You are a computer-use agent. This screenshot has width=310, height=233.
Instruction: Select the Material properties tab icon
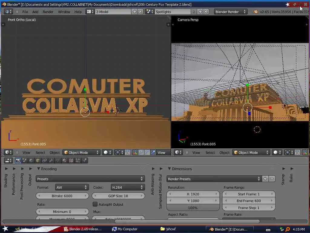(x=64, y=160)
